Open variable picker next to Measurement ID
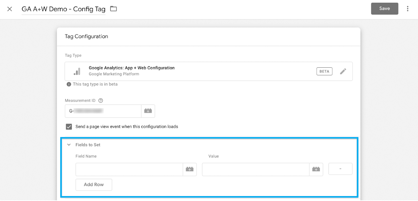Screen dimensions: 418x201 click(x=148, y=111)
